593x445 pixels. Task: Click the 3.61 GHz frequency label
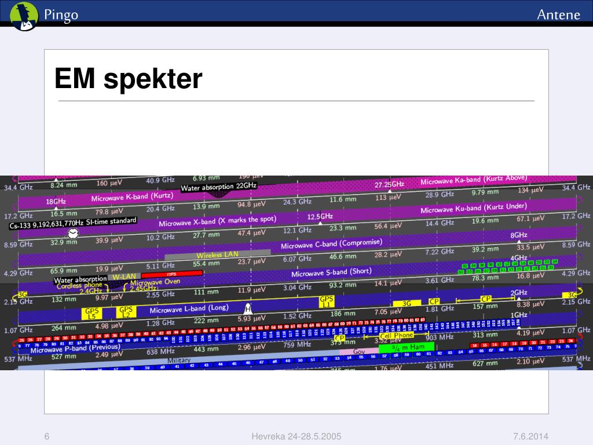440,280
